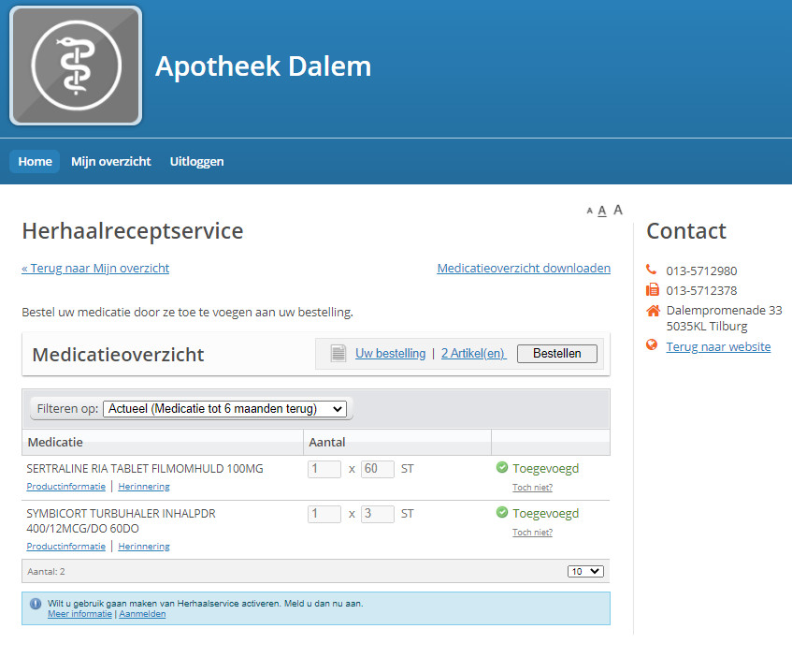The image size is (792, 658).
Task: Click the phone number 013-5712980
Action: 701,271
